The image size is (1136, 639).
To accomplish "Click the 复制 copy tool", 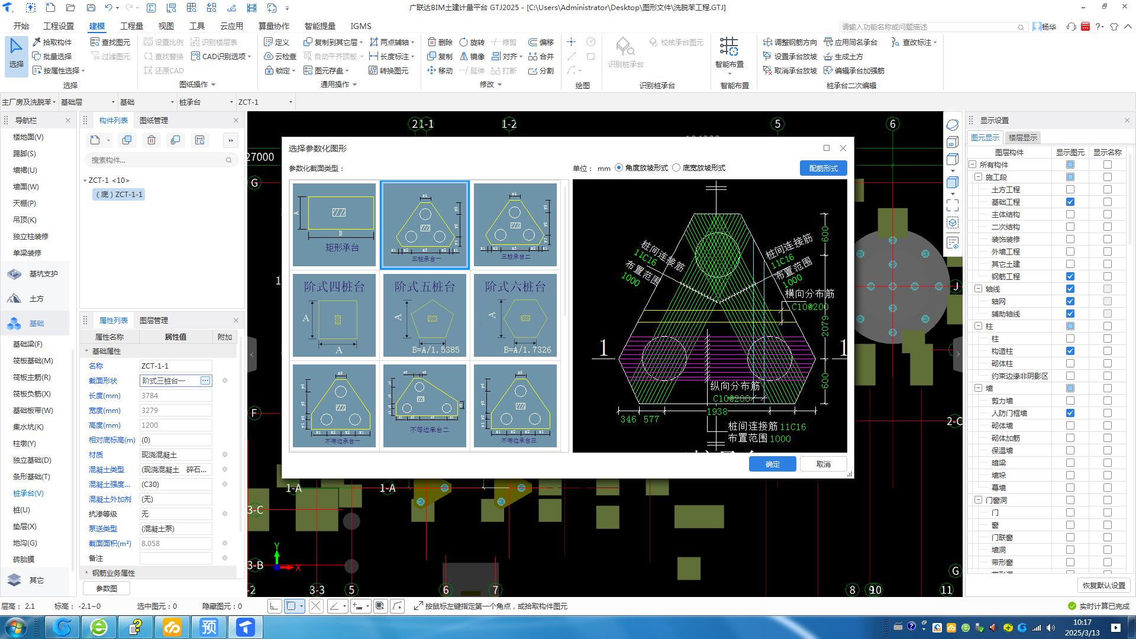I will click(440, 56).
